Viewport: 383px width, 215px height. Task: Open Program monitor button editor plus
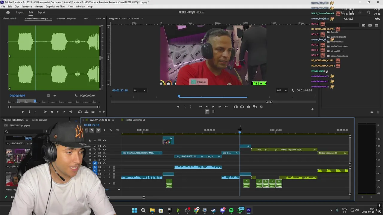[x=312, y=109]
